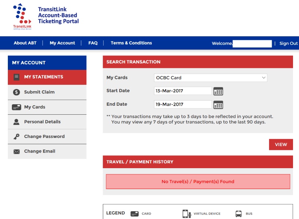Click the person icon beside Personal Details
Viewport: 299px width, 219px height.
coord(16,122)
